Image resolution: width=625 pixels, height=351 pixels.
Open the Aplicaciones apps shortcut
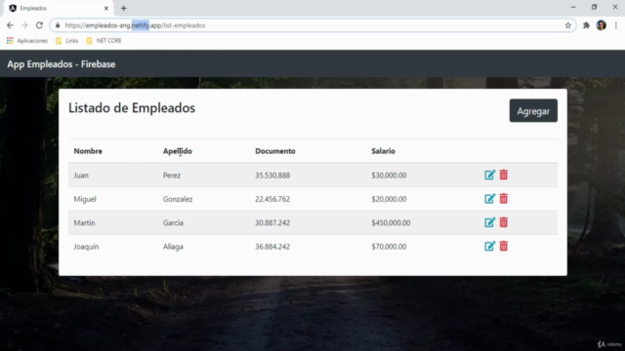point(27,41)
